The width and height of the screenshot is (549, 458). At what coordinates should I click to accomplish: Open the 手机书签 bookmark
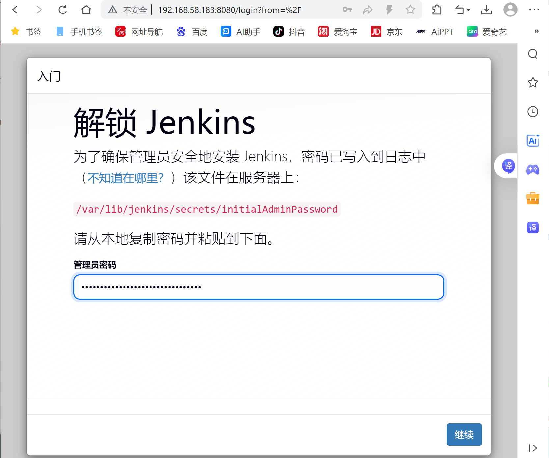(x=79, y=32)
